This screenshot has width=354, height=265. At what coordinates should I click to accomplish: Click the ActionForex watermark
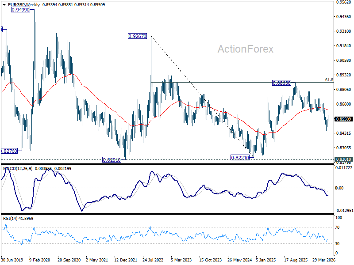(x=246, y=49)
